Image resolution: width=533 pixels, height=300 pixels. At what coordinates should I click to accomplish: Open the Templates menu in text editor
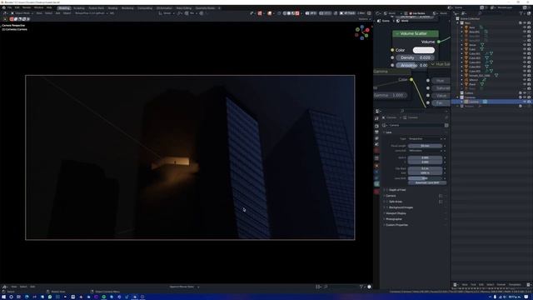coord(515,285)
